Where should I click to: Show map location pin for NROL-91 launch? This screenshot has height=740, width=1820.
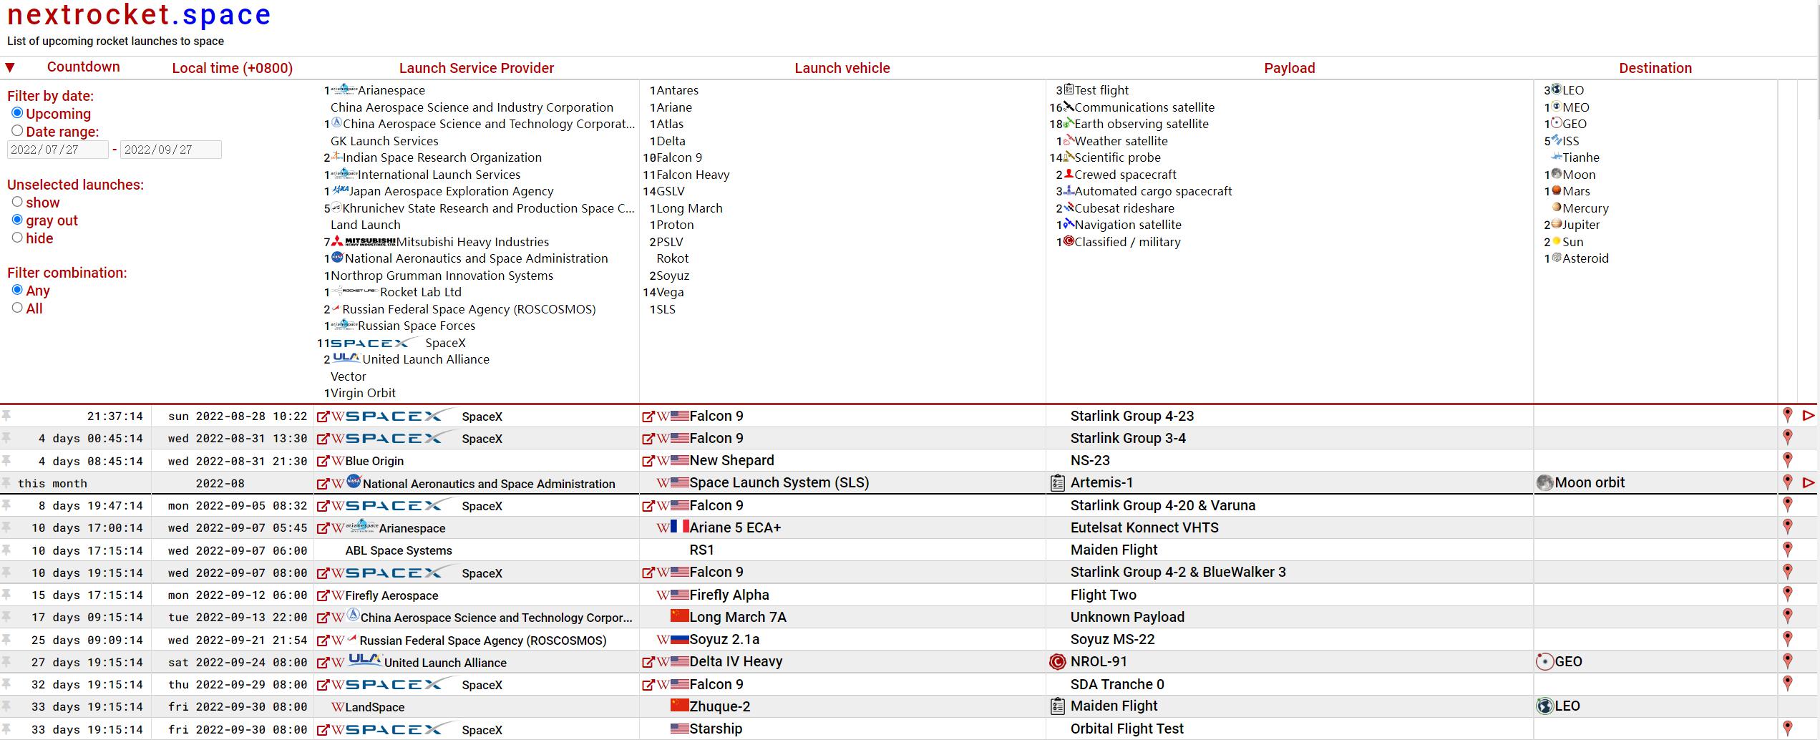coord(1787,661)
